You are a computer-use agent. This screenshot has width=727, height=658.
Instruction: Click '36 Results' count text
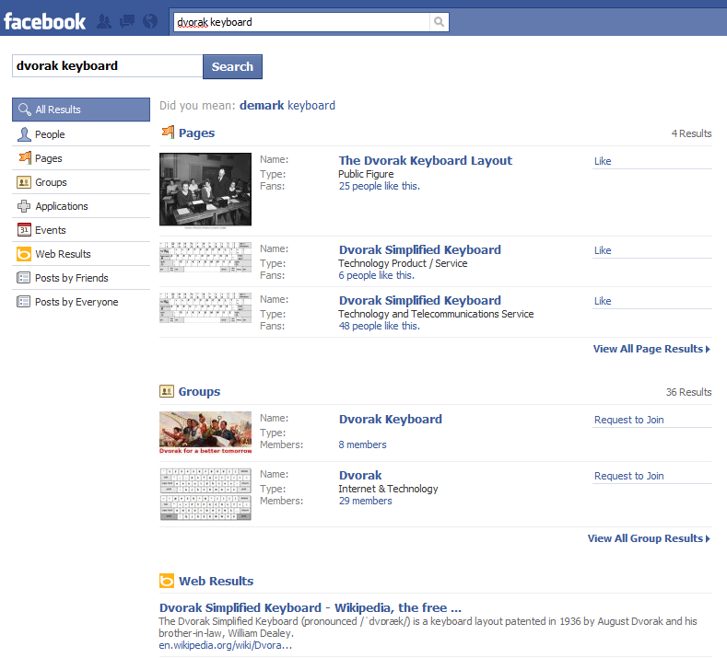pyautogui.click(x=688, y=392)
